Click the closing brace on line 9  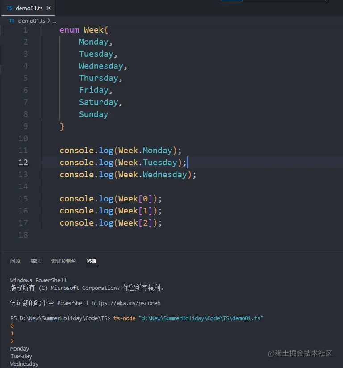point(62,126)
